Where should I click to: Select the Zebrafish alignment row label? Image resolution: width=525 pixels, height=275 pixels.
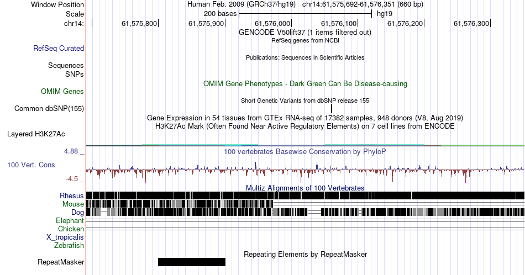coord(69,246)
